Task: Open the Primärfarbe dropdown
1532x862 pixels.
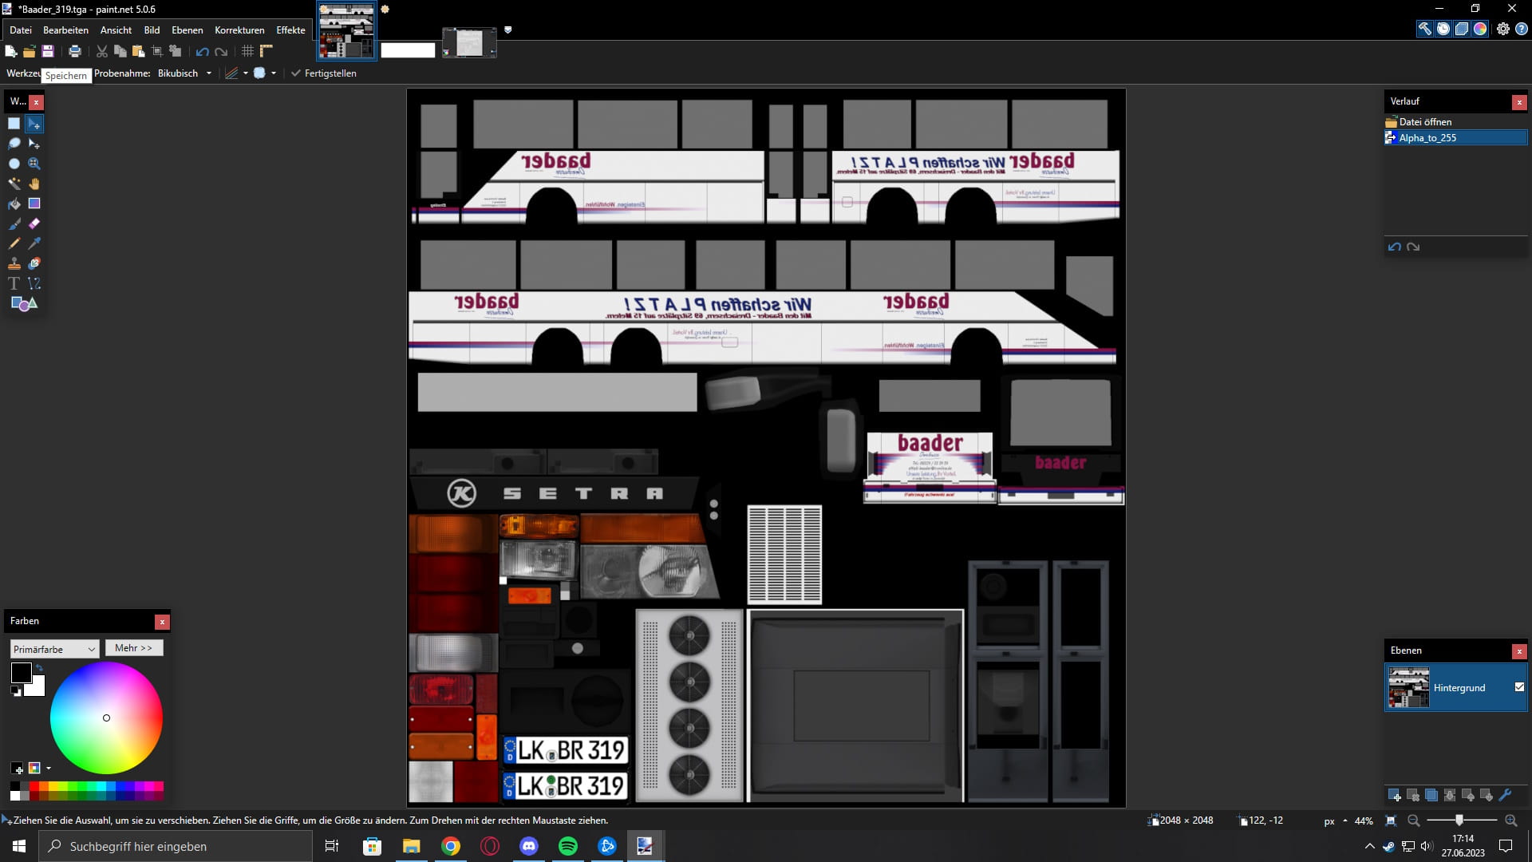Action: [x=54, y=649]
